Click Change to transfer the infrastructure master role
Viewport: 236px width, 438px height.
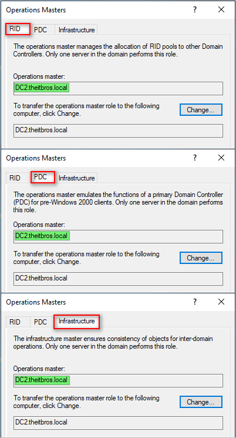[x=201, y=402]
